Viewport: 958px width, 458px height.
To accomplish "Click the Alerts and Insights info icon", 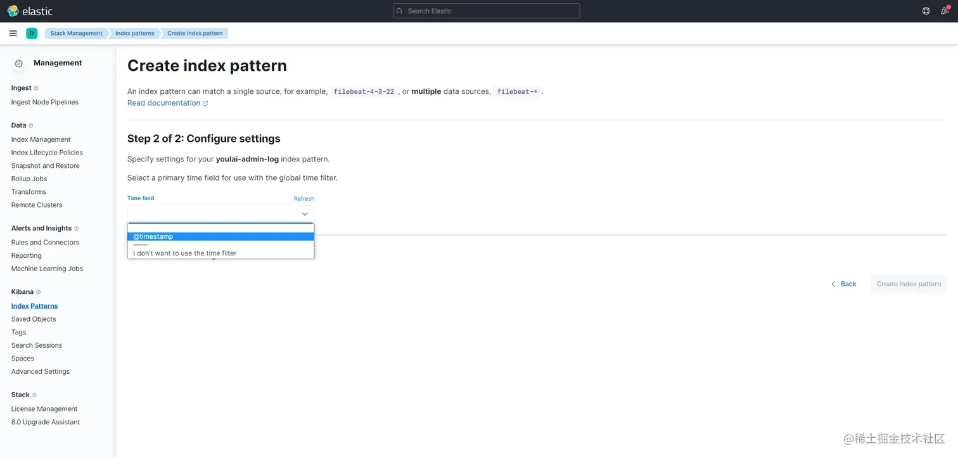I will (77, 228).
